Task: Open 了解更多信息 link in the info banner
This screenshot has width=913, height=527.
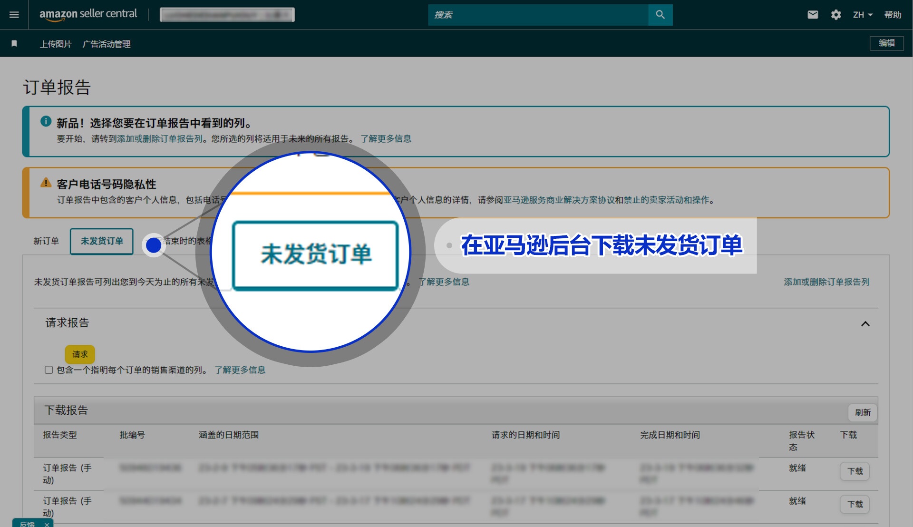Action: (x=386, y=138)
